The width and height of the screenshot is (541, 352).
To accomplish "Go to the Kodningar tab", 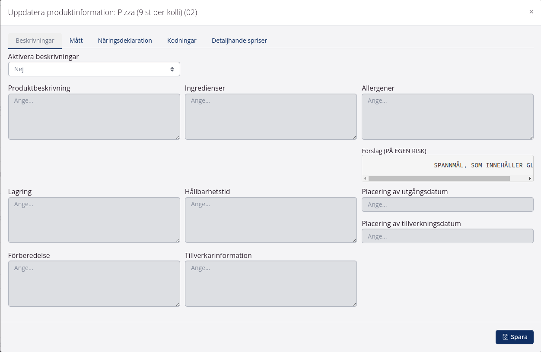I will pos(182,41).
